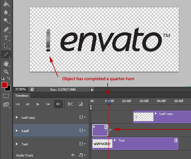Toggle Quick Mask mode
Viewport: 191px width, 159px height.
[x=6, y=96]
